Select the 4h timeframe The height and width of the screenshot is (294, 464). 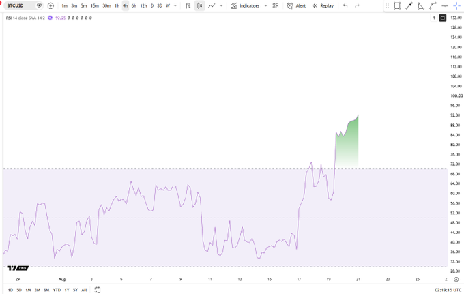click(126, 5)
